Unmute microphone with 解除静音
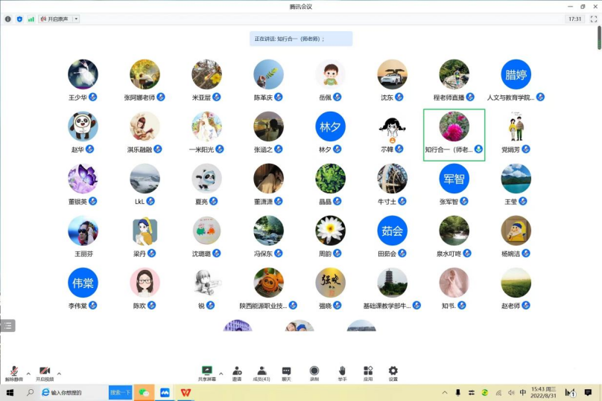The width and height of the screenshot is (602, 401). [x=14, y=373]
